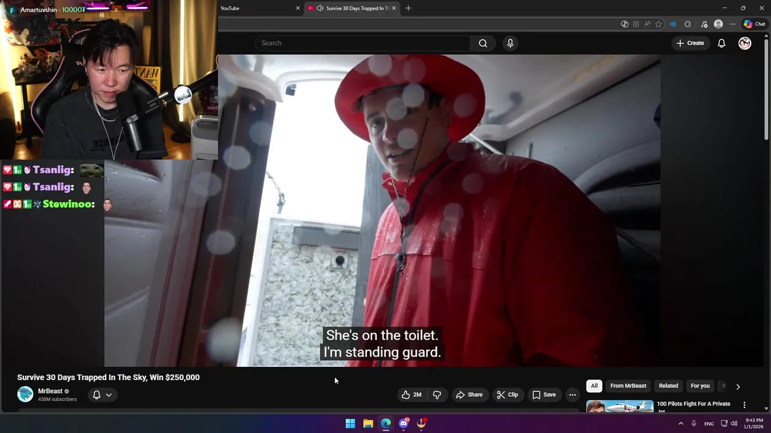
Task: Switch the ENG input language
Action: [709, 423]
